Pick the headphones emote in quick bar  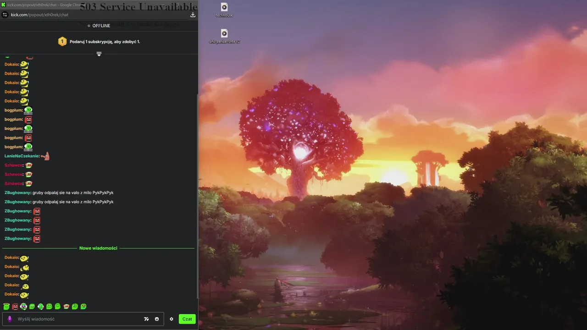[23, 306]
